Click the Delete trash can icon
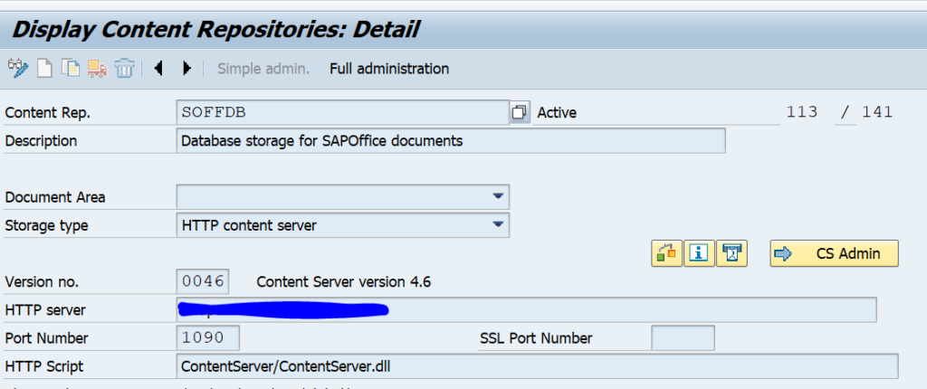The height and width of the screenshot is (389, 927). pos(125,69)
